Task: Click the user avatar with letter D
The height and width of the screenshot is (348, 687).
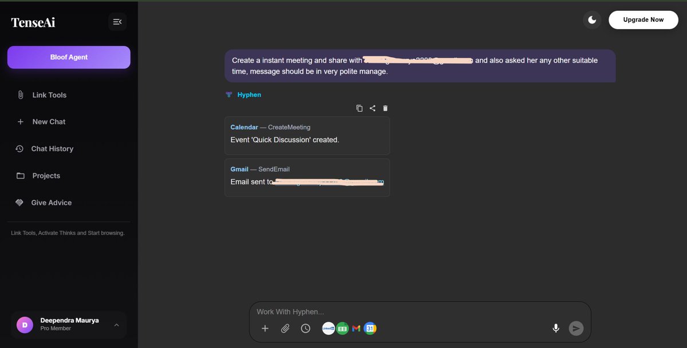Action: [x=25, y=325]
